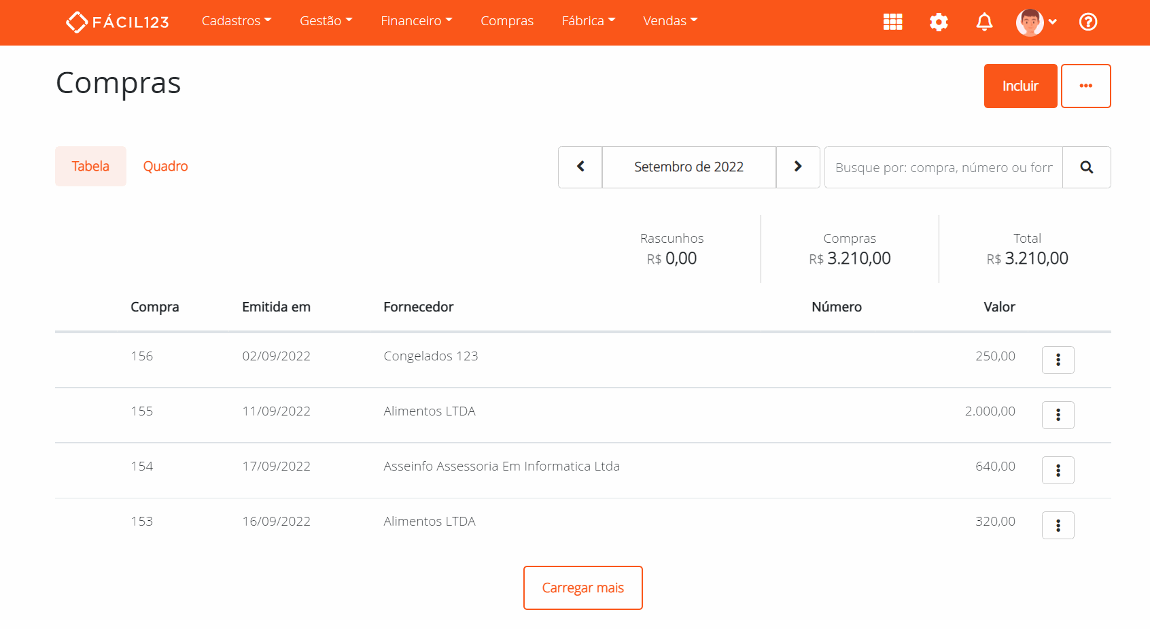The image size is (1150, 629).
Task: Open the apps grid icon
Action: pyautogui.click(x=892, y=22)
